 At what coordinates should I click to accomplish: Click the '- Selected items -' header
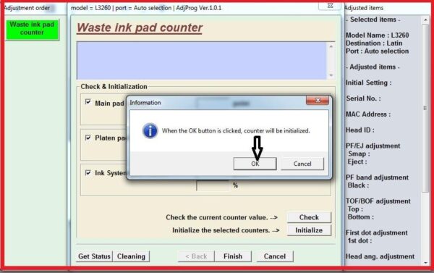(x=373, y=20)
